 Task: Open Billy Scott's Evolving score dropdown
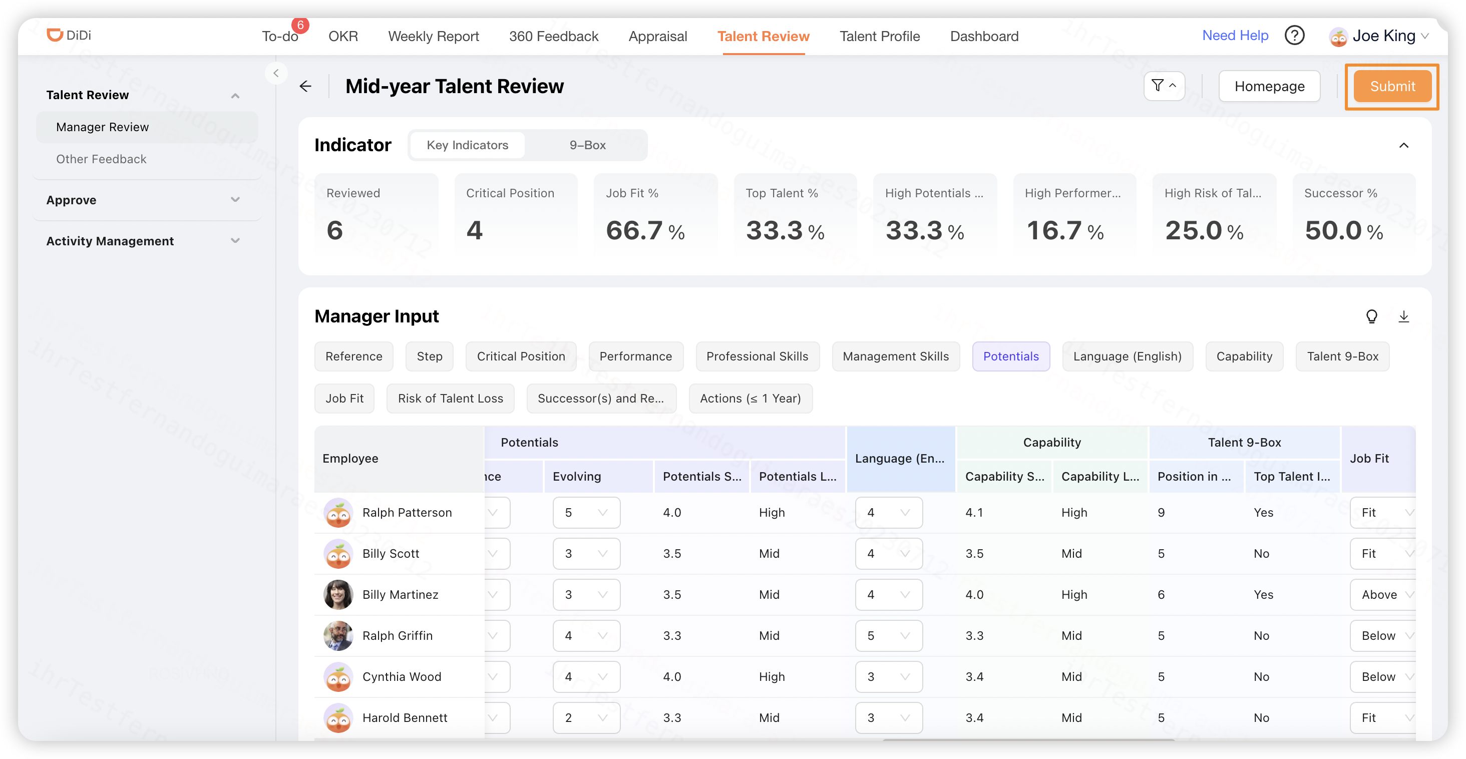(x=586, y=554)
